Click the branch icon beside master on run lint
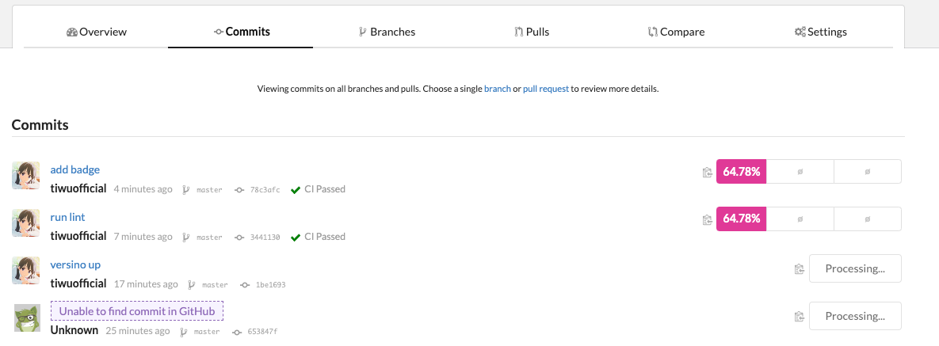Screen dimensions: 939x346 coord(186,237)
